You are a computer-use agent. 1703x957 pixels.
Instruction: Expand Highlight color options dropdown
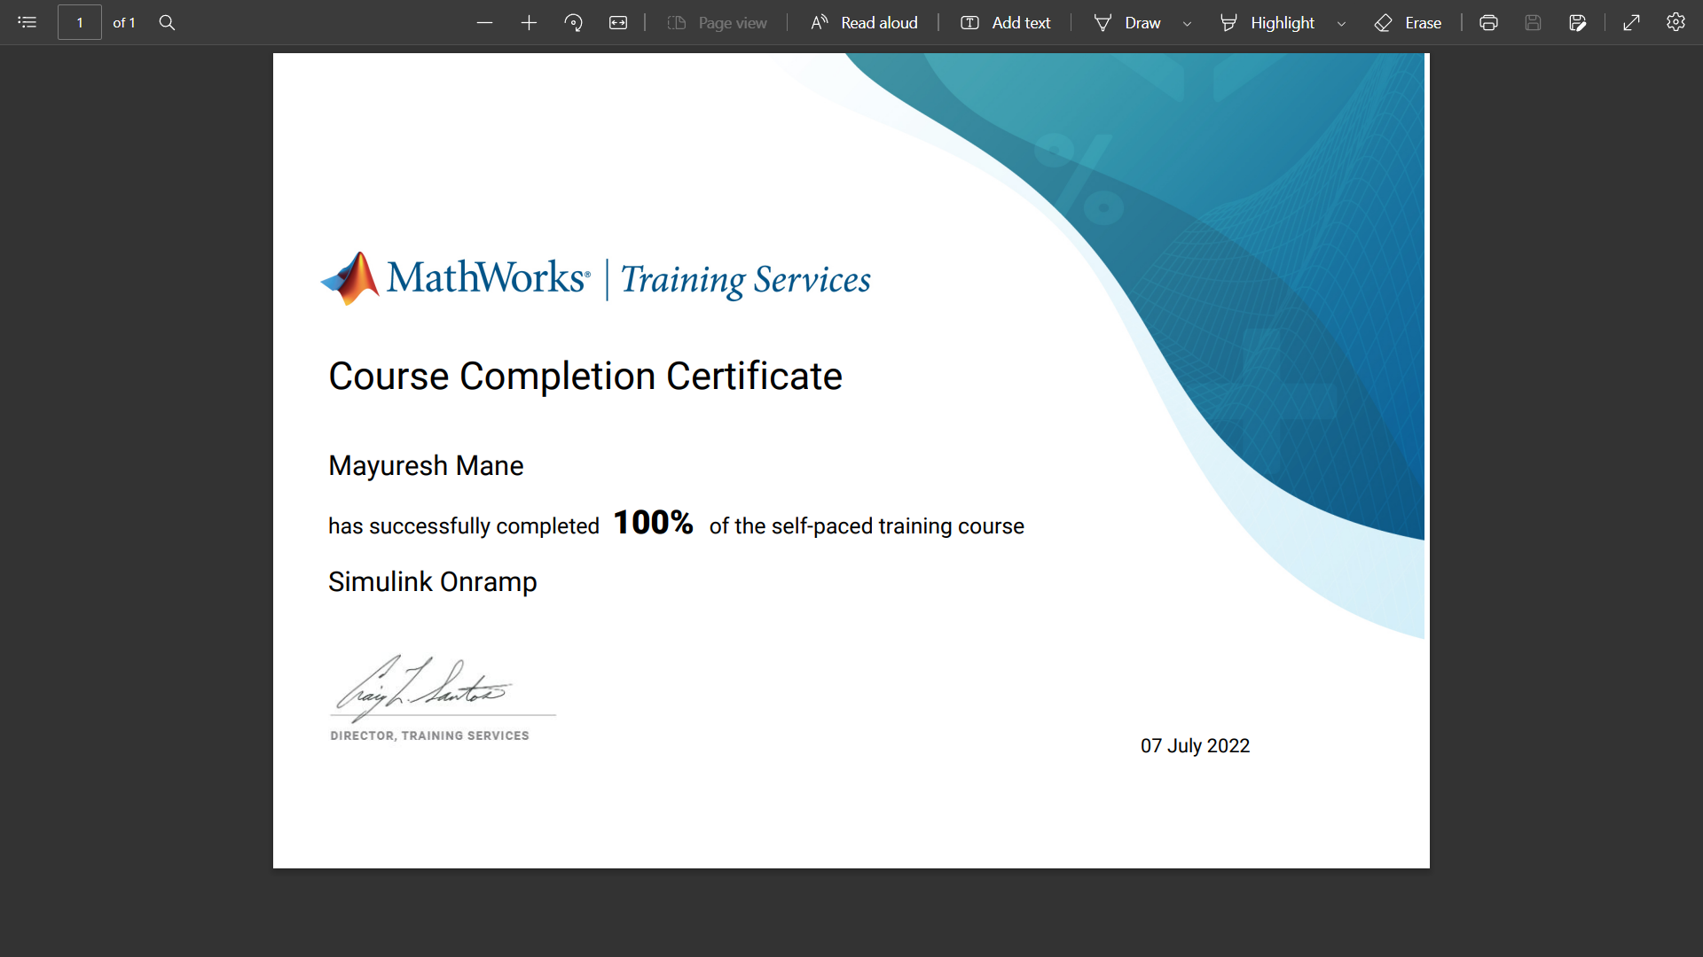click(1341, 24)
